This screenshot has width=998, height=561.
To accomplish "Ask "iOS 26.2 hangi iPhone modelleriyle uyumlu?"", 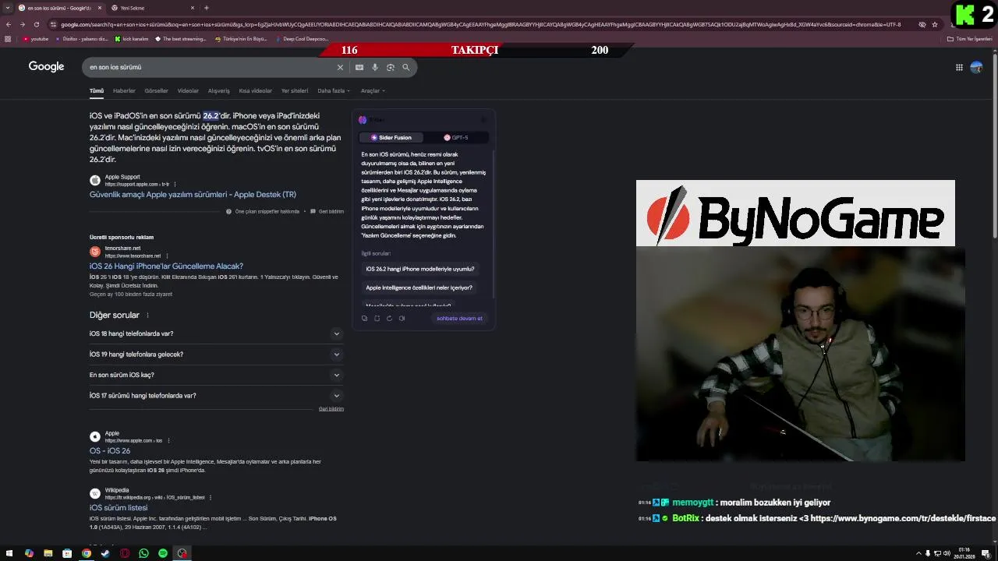I will 420,269.
